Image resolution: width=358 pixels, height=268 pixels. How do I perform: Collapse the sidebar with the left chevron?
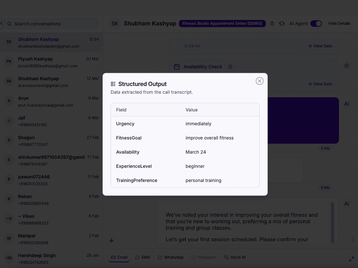coord(1,23)
